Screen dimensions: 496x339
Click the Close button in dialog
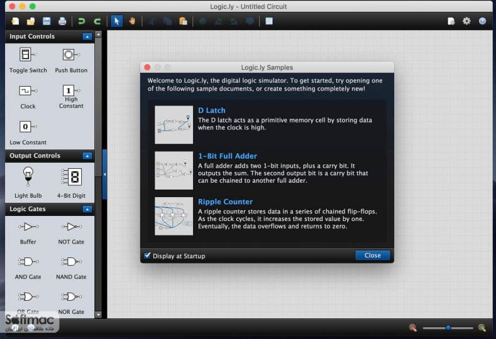(372, 256)
